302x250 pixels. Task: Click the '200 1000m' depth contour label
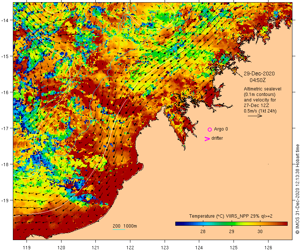125,226
